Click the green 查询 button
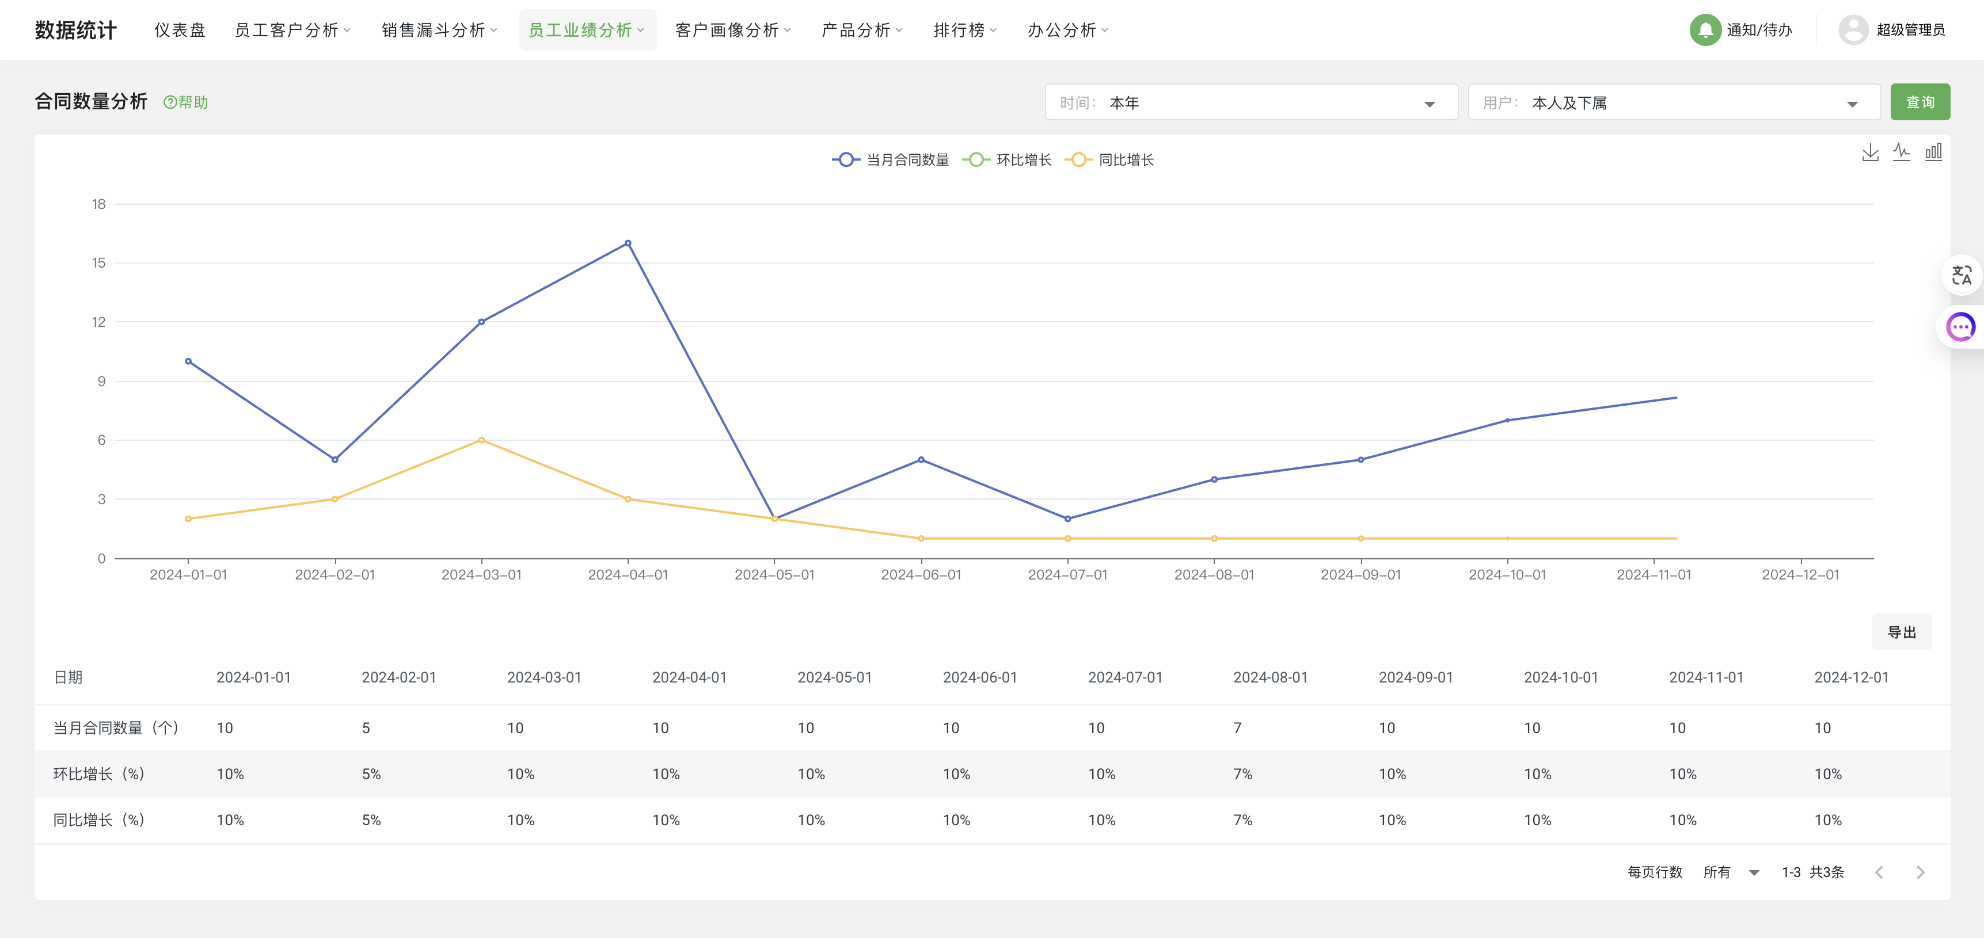This screenshot has height=938, width=1984. [1920, 102]
